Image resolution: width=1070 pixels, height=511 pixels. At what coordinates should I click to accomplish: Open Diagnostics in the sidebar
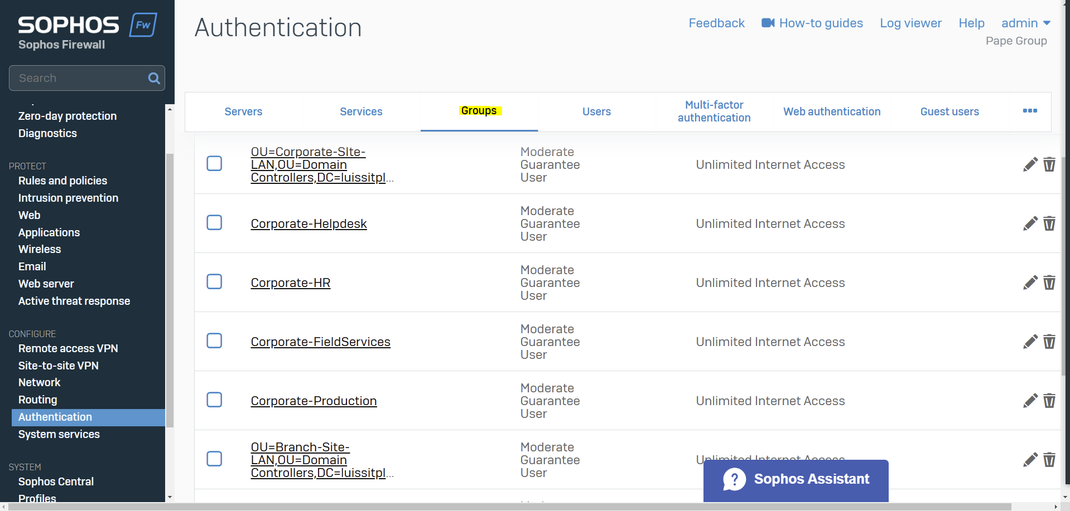[x=47, y=133]
